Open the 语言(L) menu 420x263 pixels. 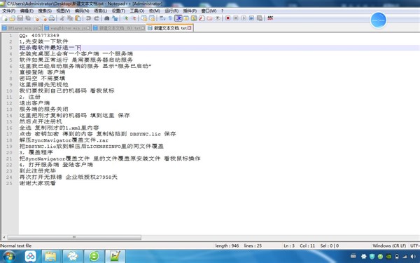100,11
